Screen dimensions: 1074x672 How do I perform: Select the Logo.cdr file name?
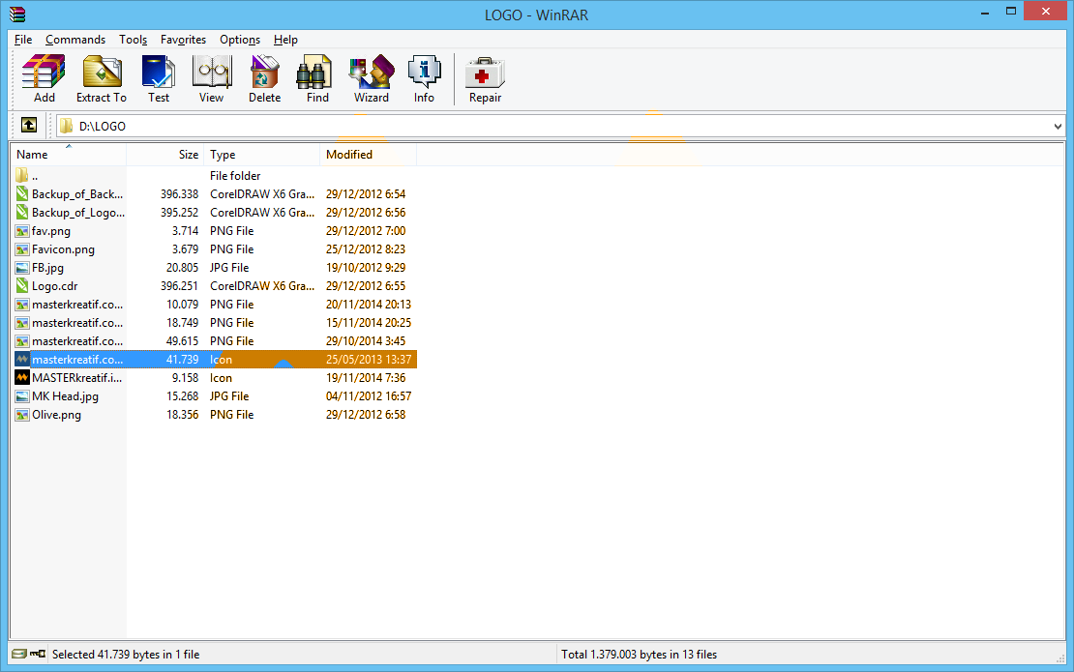click(x=55, y=286)
